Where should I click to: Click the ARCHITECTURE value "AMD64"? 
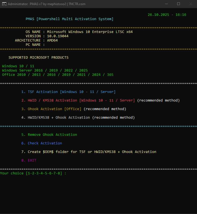coord(52,40)
